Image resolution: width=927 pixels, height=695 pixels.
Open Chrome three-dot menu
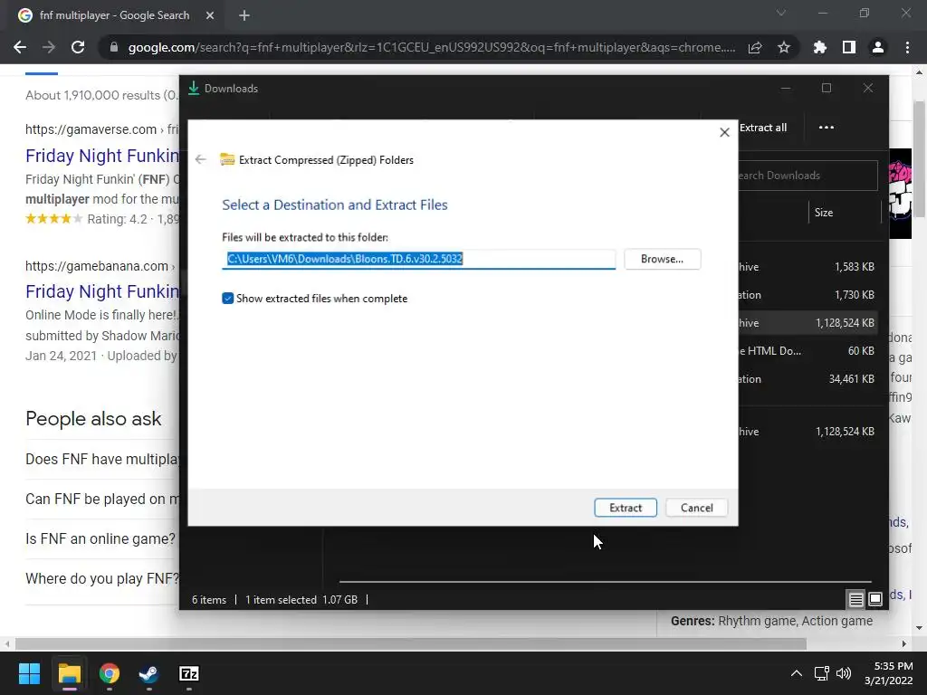click(907, 47)
